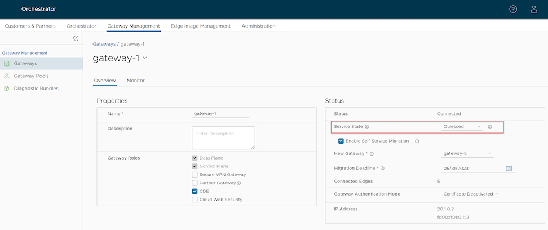This screenshot has height=230, width=548.
Task: Open Diagnostic Bundles in the sidebar
Action: (x=36, y=89)
